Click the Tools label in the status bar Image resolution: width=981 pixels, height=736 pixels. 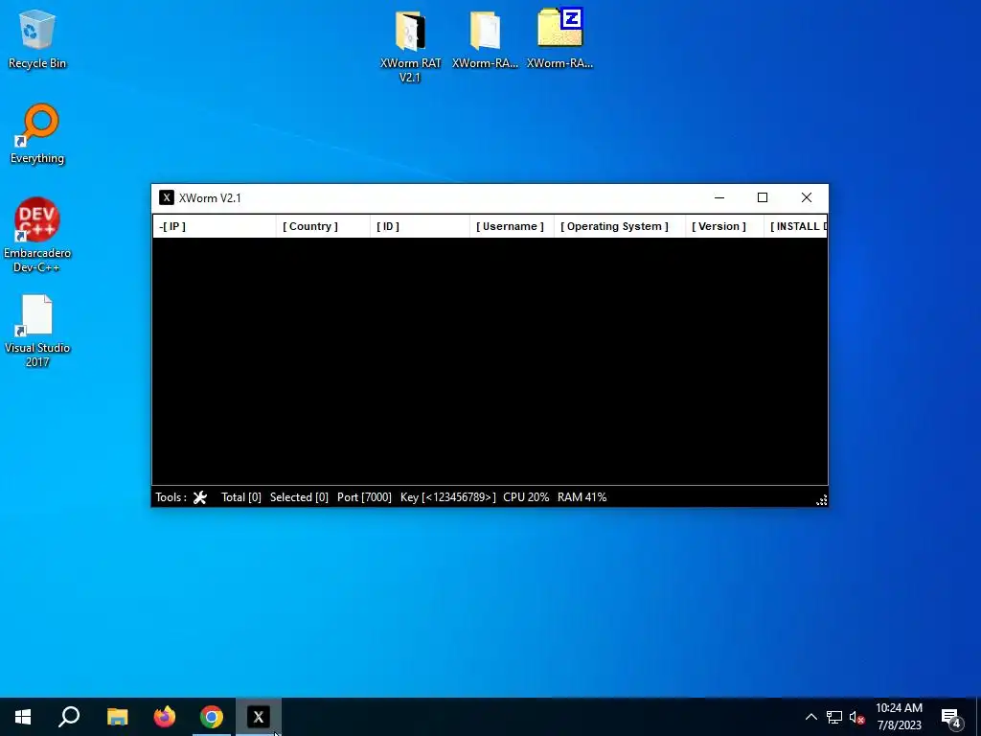click(x=171, y=497)
